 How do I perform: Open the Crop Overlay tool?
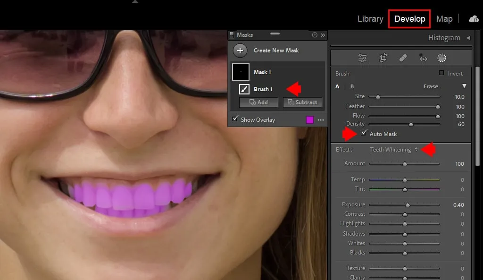(x=383, y=58)
